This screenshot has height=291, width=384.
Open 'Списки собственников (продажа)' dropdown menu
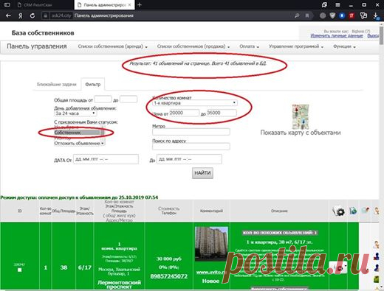coord(193,46)
